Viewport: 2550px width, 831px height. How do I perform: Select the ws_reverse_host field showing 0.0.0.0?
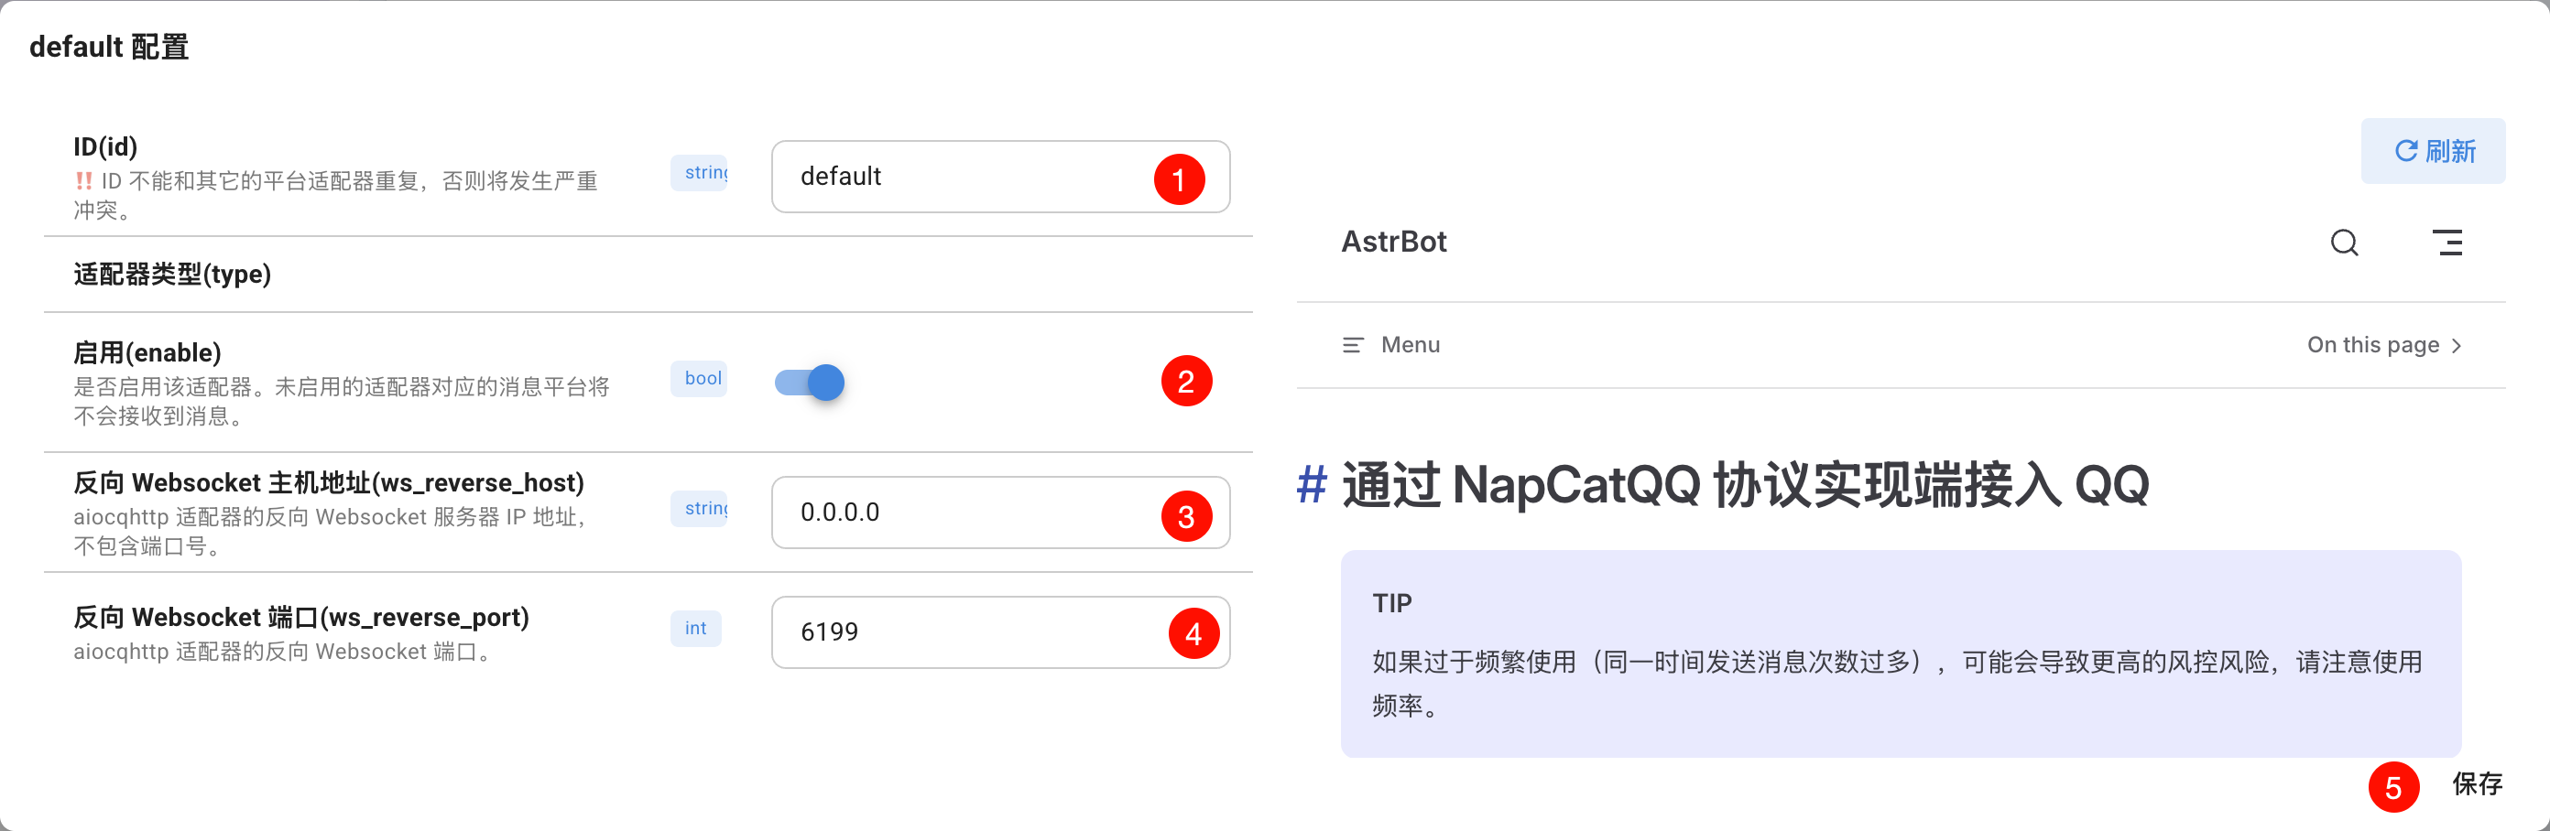pos(1000,513)
